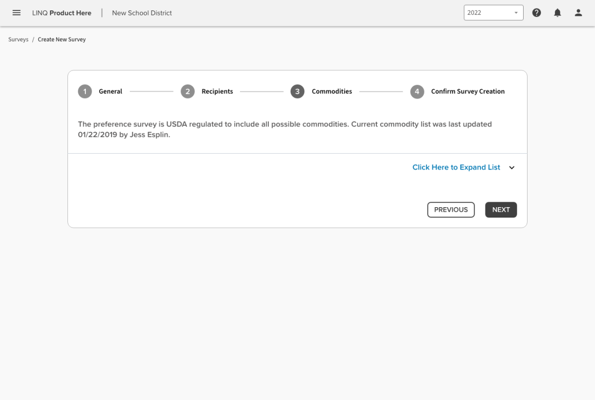Click the numbered circle for step 1

pos(85,92)
